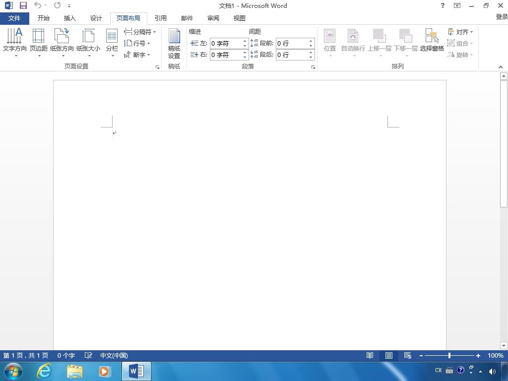Click the 中文(中国) language indicator
Screen dimensions: 508x381
(x=114, y=355)
